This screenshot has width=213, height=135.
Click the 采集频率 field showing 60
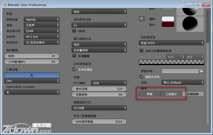click(x=99, y=94)
